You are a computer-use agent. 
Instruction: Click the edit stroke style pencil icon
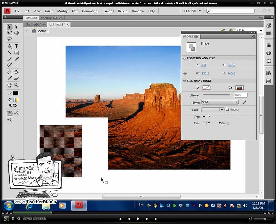pos(244,102)
